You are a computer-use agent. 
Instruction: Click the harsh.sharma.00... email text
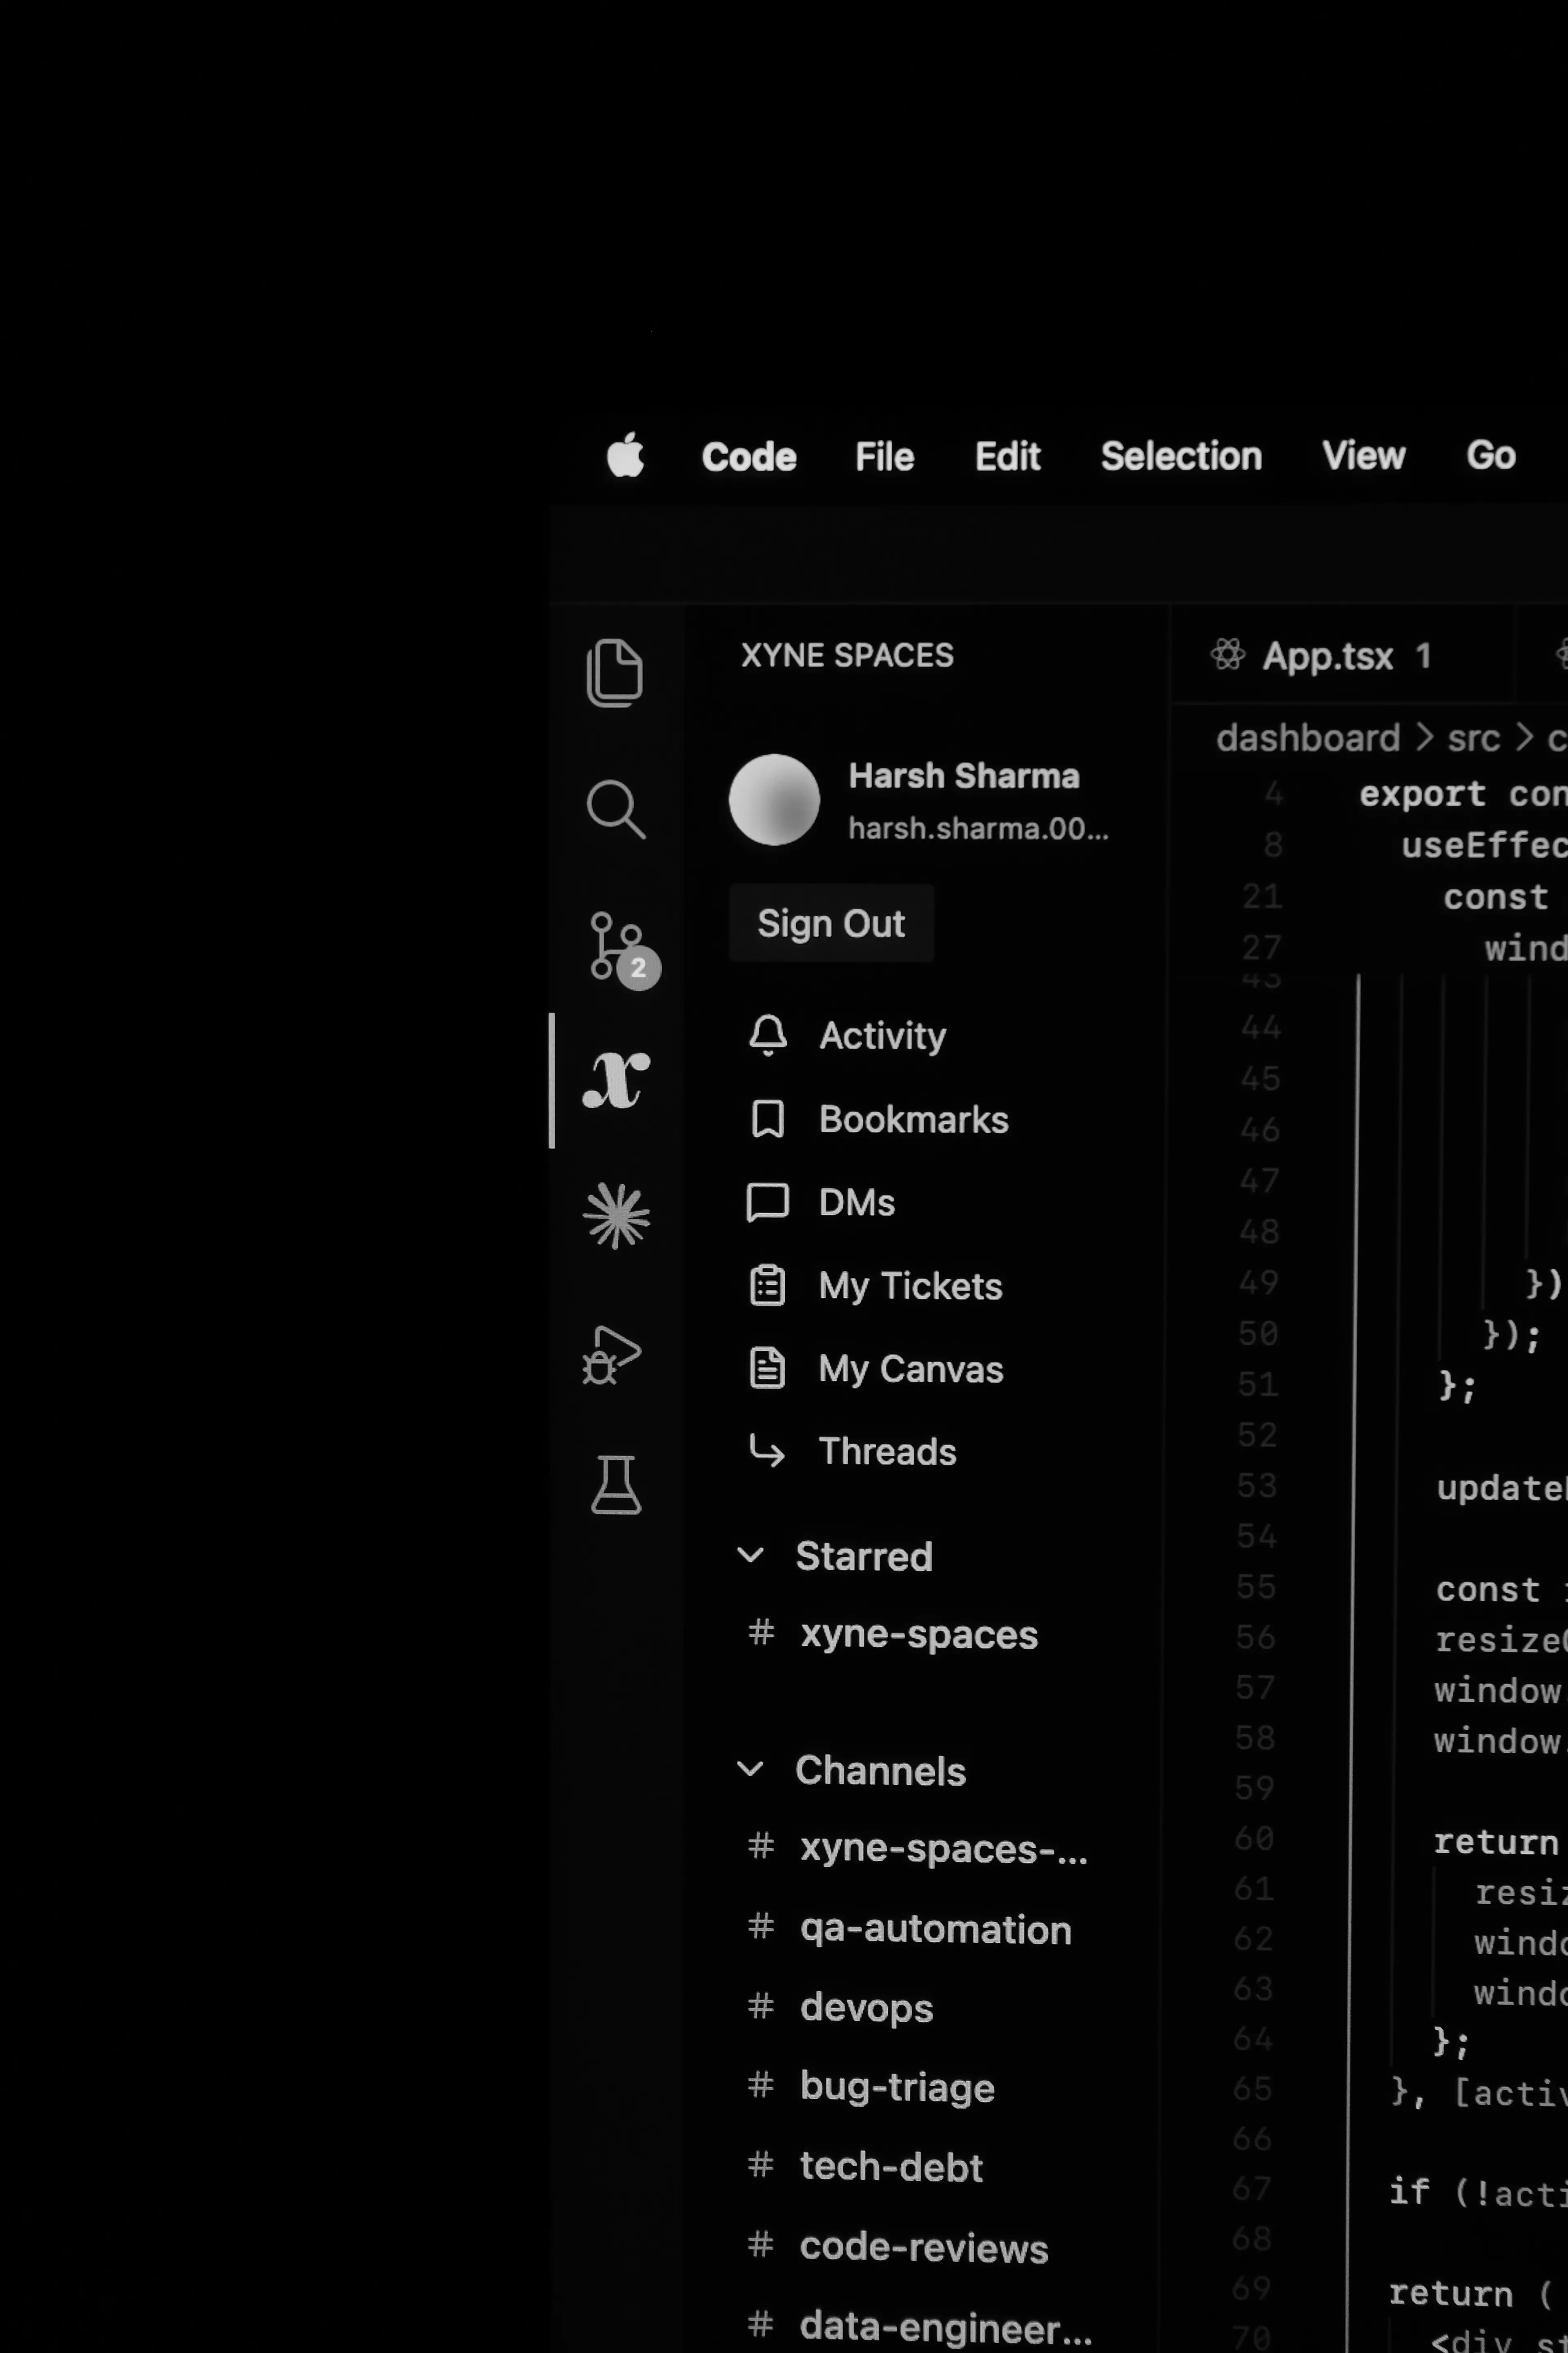(978, 828)
